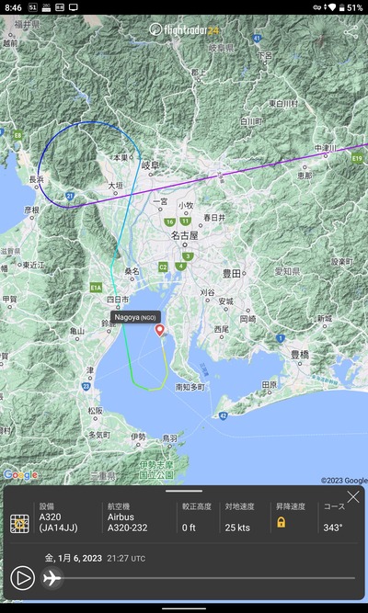
Task: Tap the airplane marker on playback timeline
Action: pos(52,577)
